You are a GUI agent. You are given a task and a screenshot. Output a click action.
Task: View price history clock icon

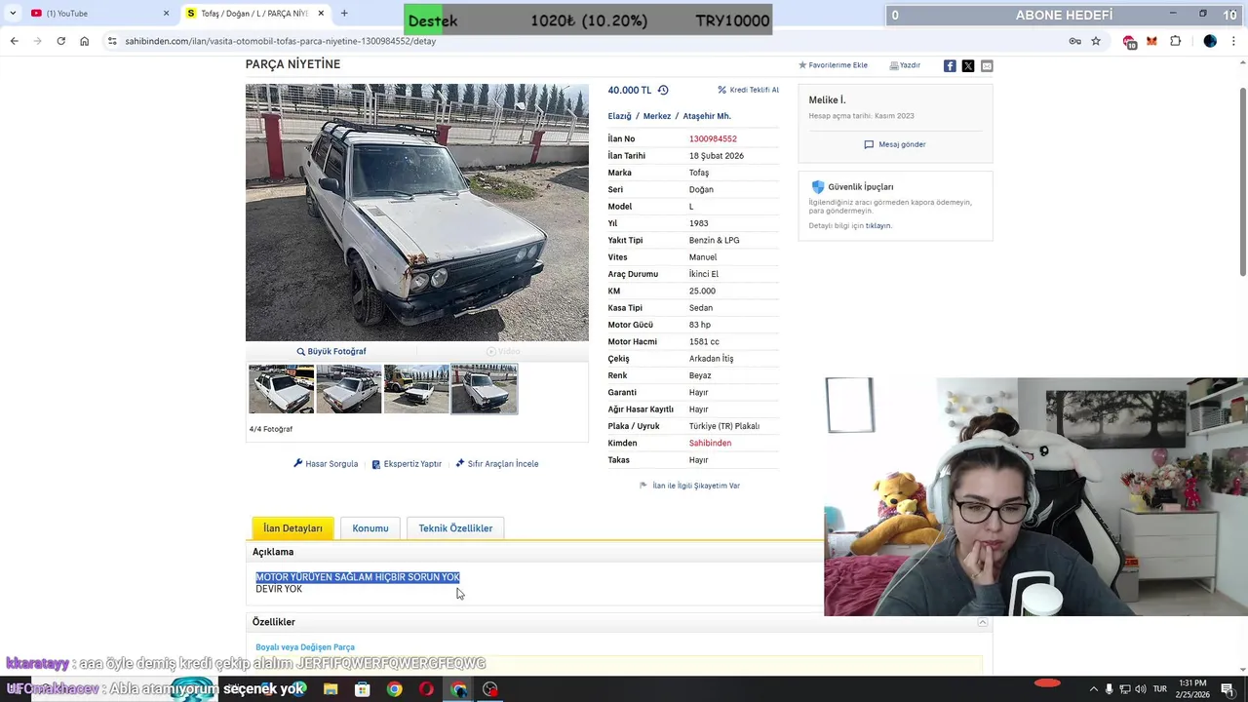[663, 90]
